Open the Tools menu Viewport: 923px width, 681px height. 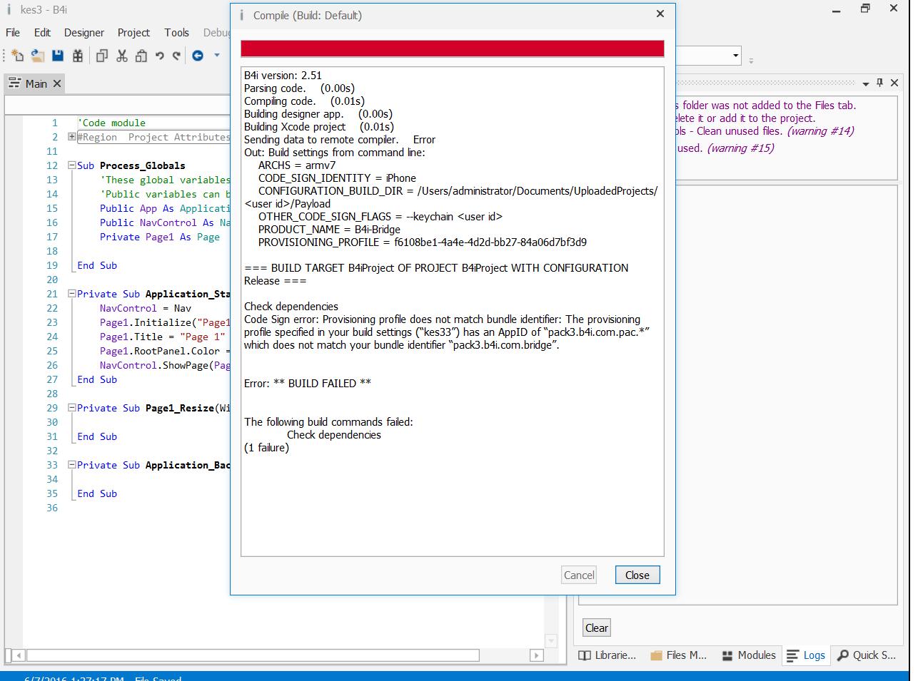coord(176,33)
